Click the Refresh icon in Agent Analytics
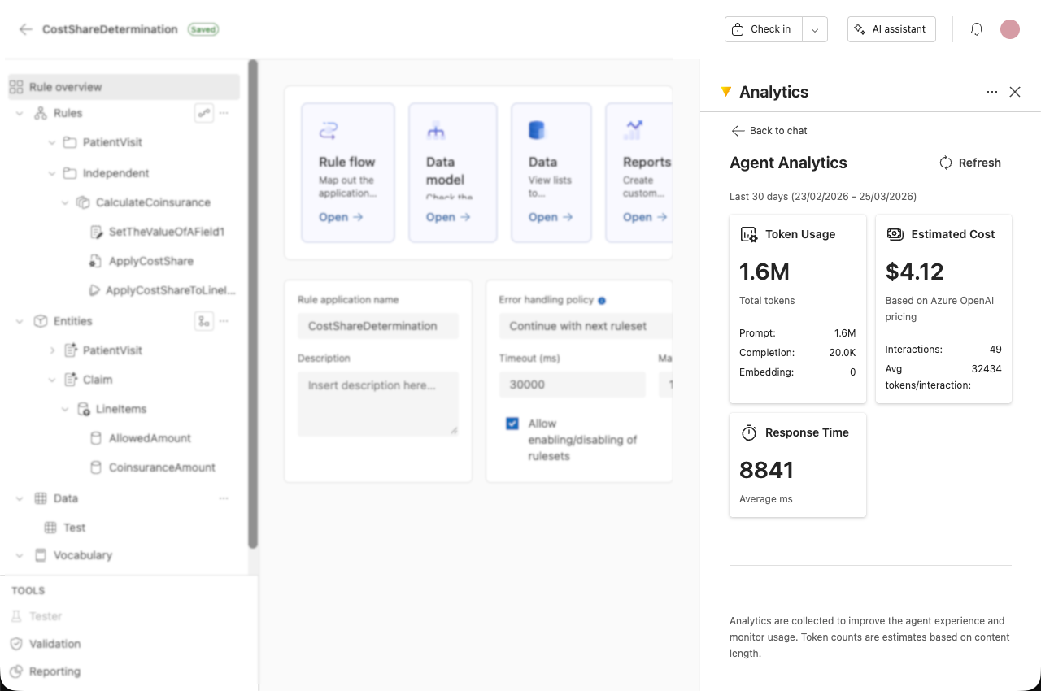Viewport: 1041px width, 691px height. coord(945,163)
